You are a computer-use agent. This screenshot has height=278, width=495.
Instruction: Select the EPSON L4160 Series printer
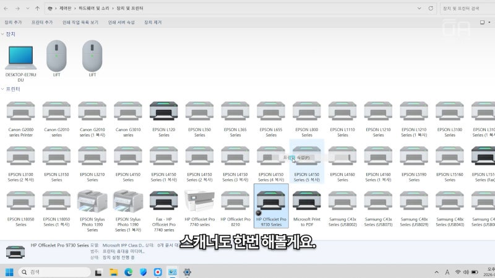pos(343,164)
